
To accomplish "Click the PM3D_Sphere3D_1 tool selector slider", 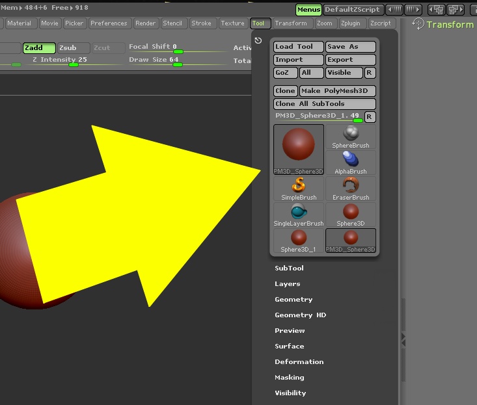I will [x=318, y=116].
